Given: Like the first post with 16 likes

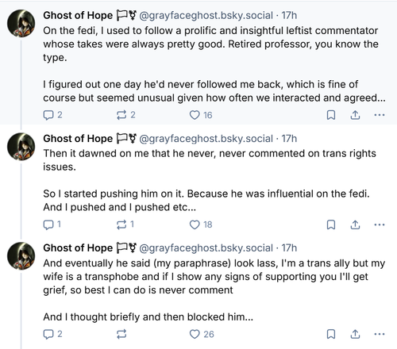Looking at the screenshot, I should pyautogui.click(x=201, y=115).
